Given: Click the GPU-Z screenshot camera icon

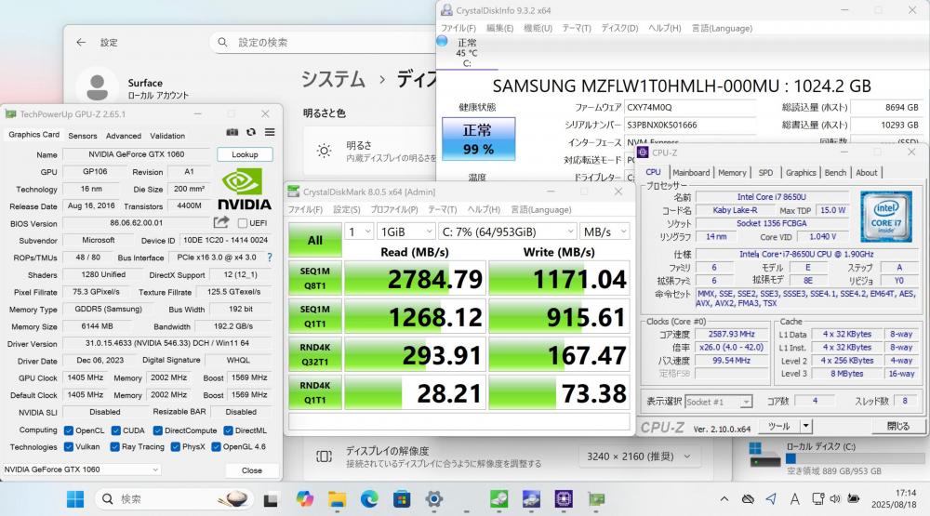Looking at the screenshot, I should [x=232, y=132].
